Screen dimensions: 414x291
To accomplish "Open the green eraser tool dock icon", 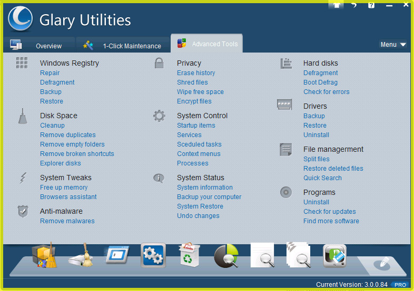I will tap(334, 256).
